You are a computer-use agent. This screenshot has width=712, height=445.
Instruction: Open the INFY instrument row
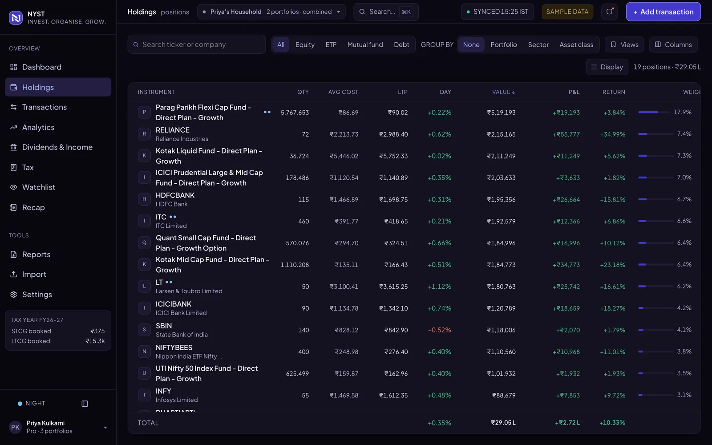[x=414, y=395]
